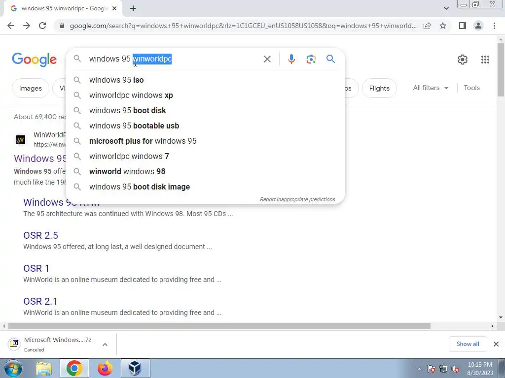Go to the Google homepage logo

coord(35,60)
